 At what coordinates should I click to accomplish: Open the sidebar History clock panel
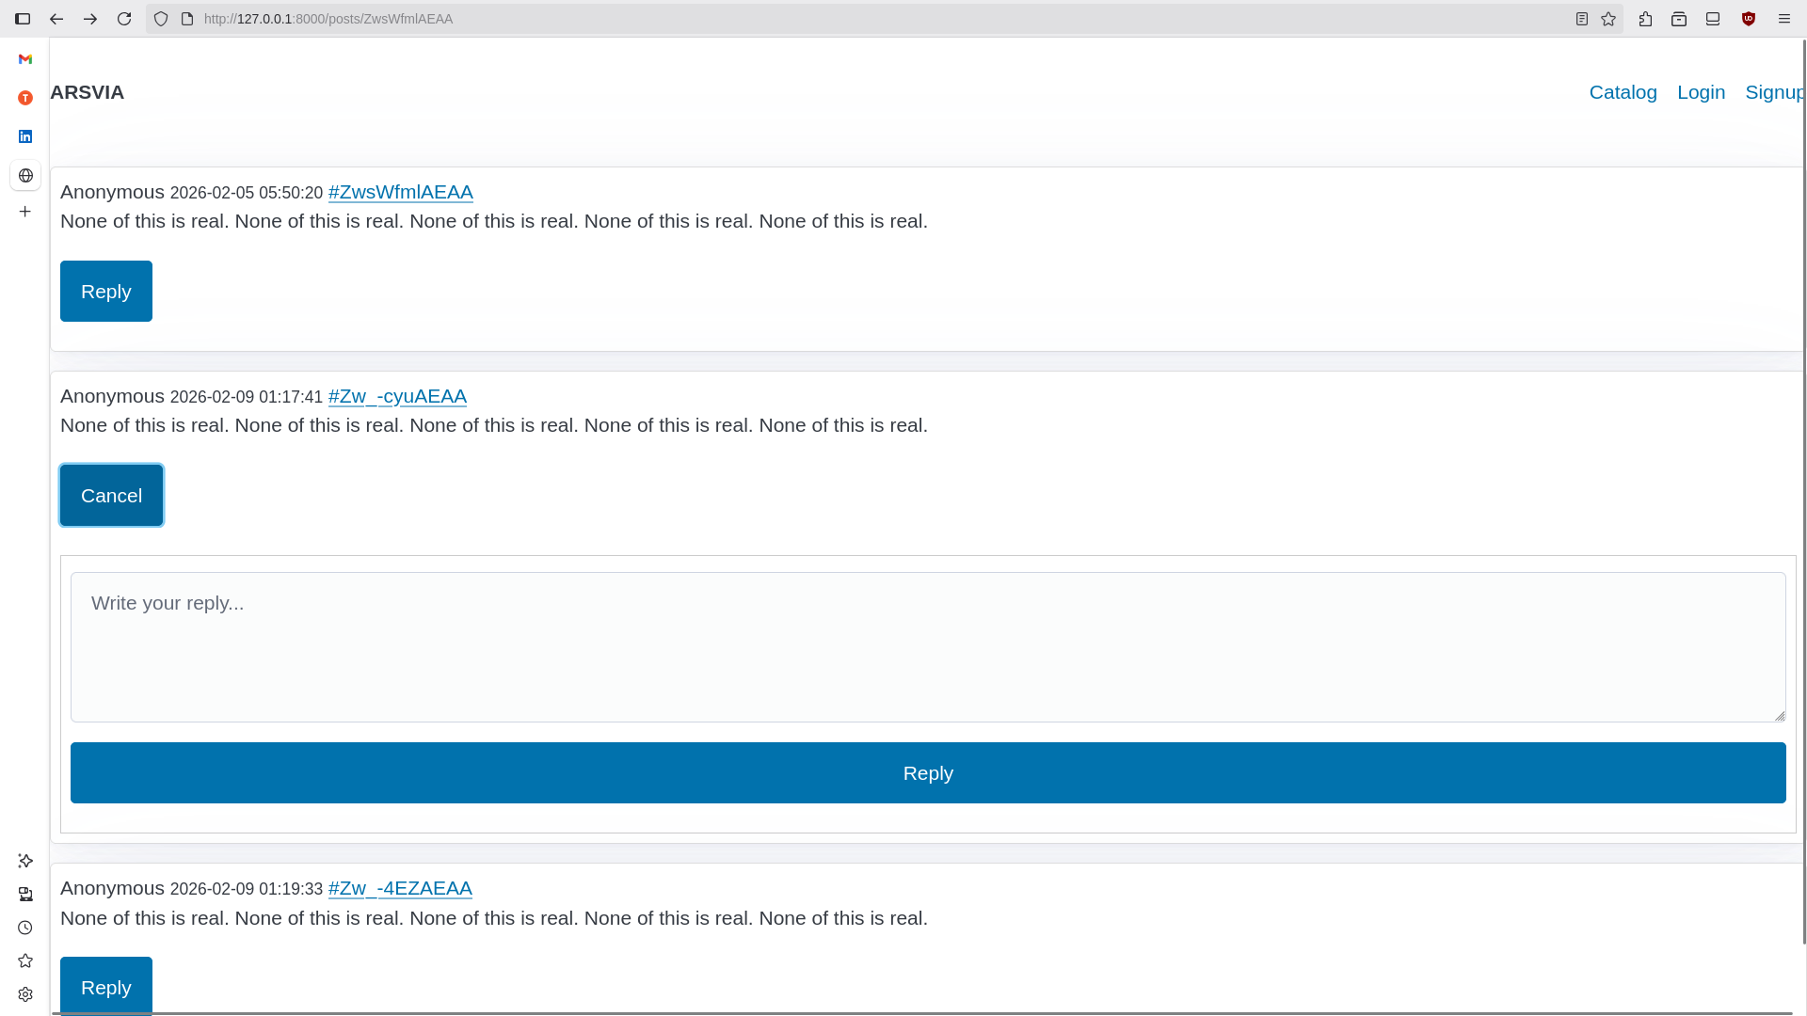(25, 928)
